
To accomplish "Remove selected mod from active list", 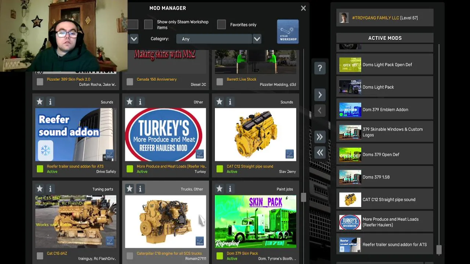I will 320,110.
